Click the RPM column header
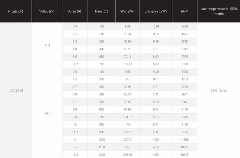This screenshot has width=240, height=158. click(184, 11)
